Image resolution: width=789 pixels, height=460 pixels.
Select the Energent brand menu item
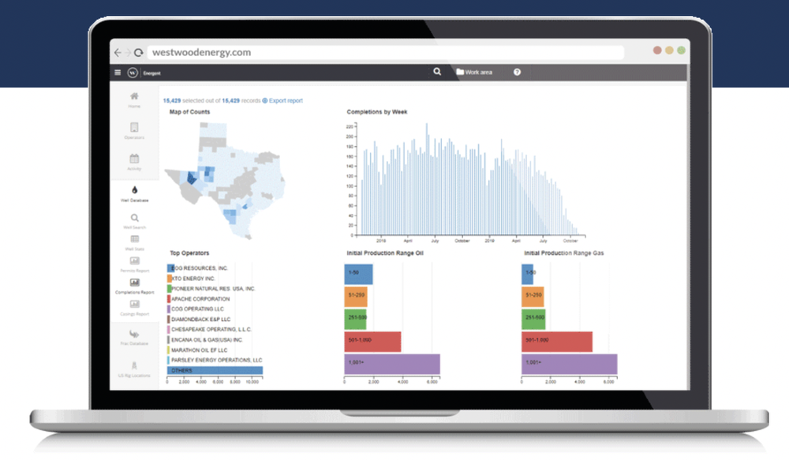[145, 72]
